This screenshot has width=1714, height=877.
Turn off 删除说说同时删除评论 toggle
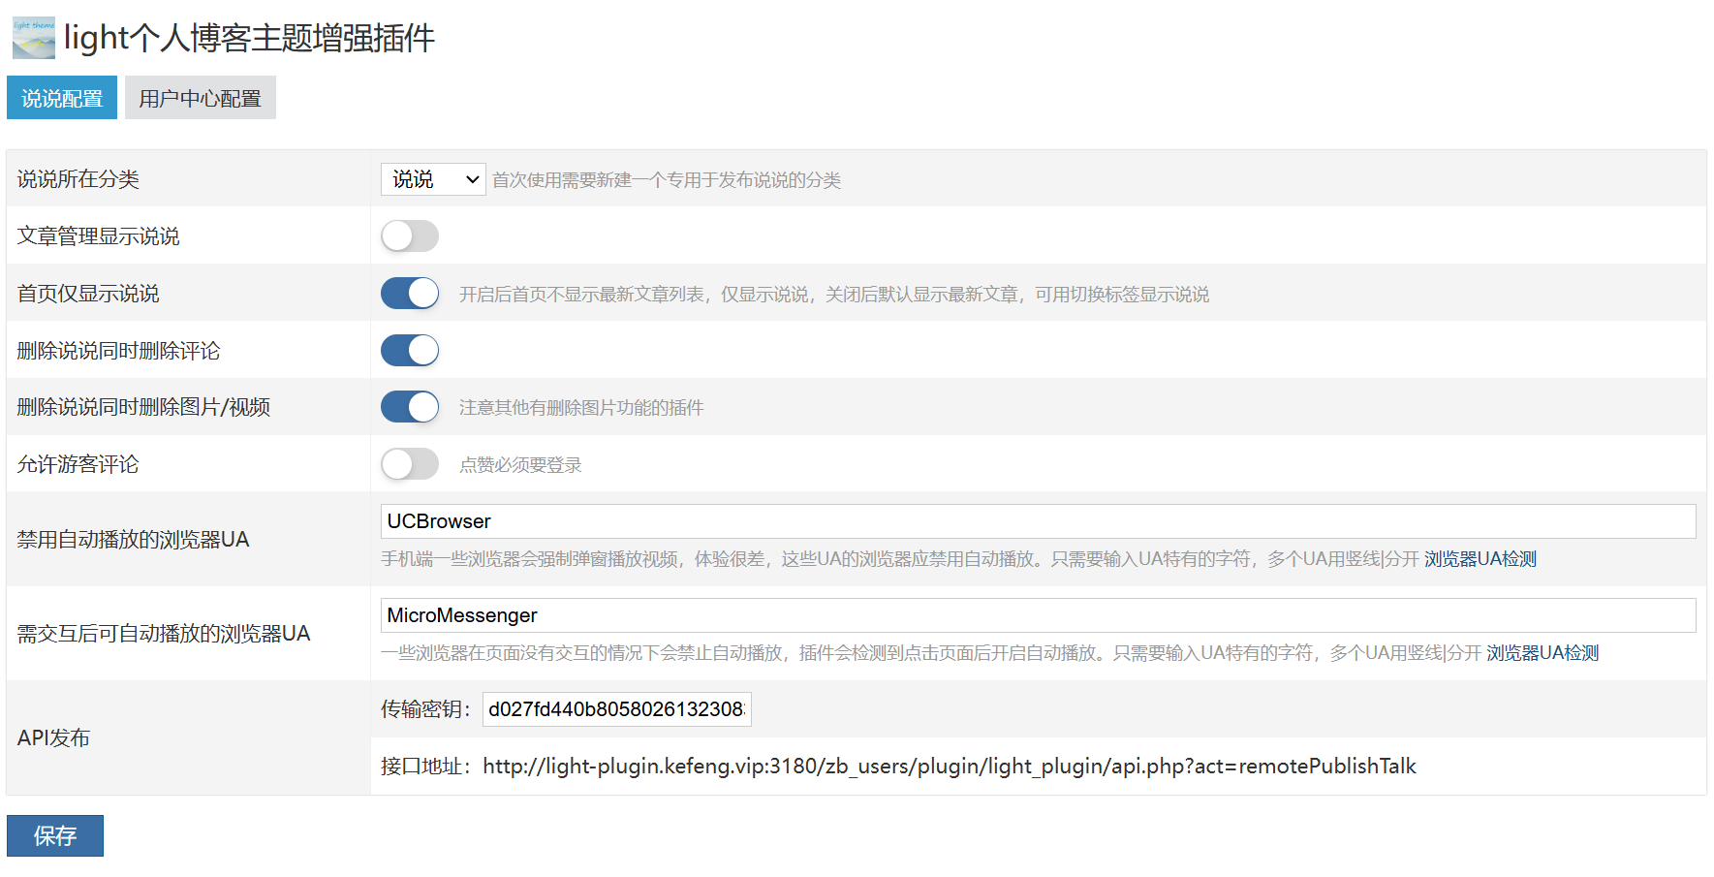(410, 350)
